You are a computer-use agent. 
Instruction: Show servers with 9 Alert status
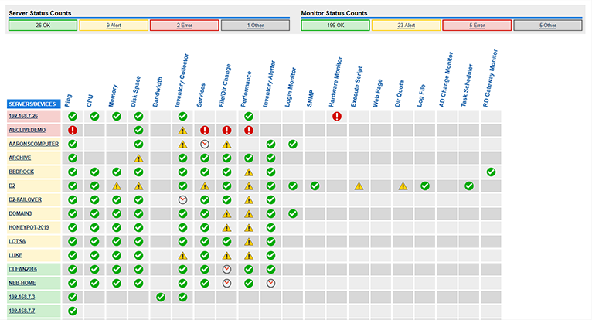[114, 26]
